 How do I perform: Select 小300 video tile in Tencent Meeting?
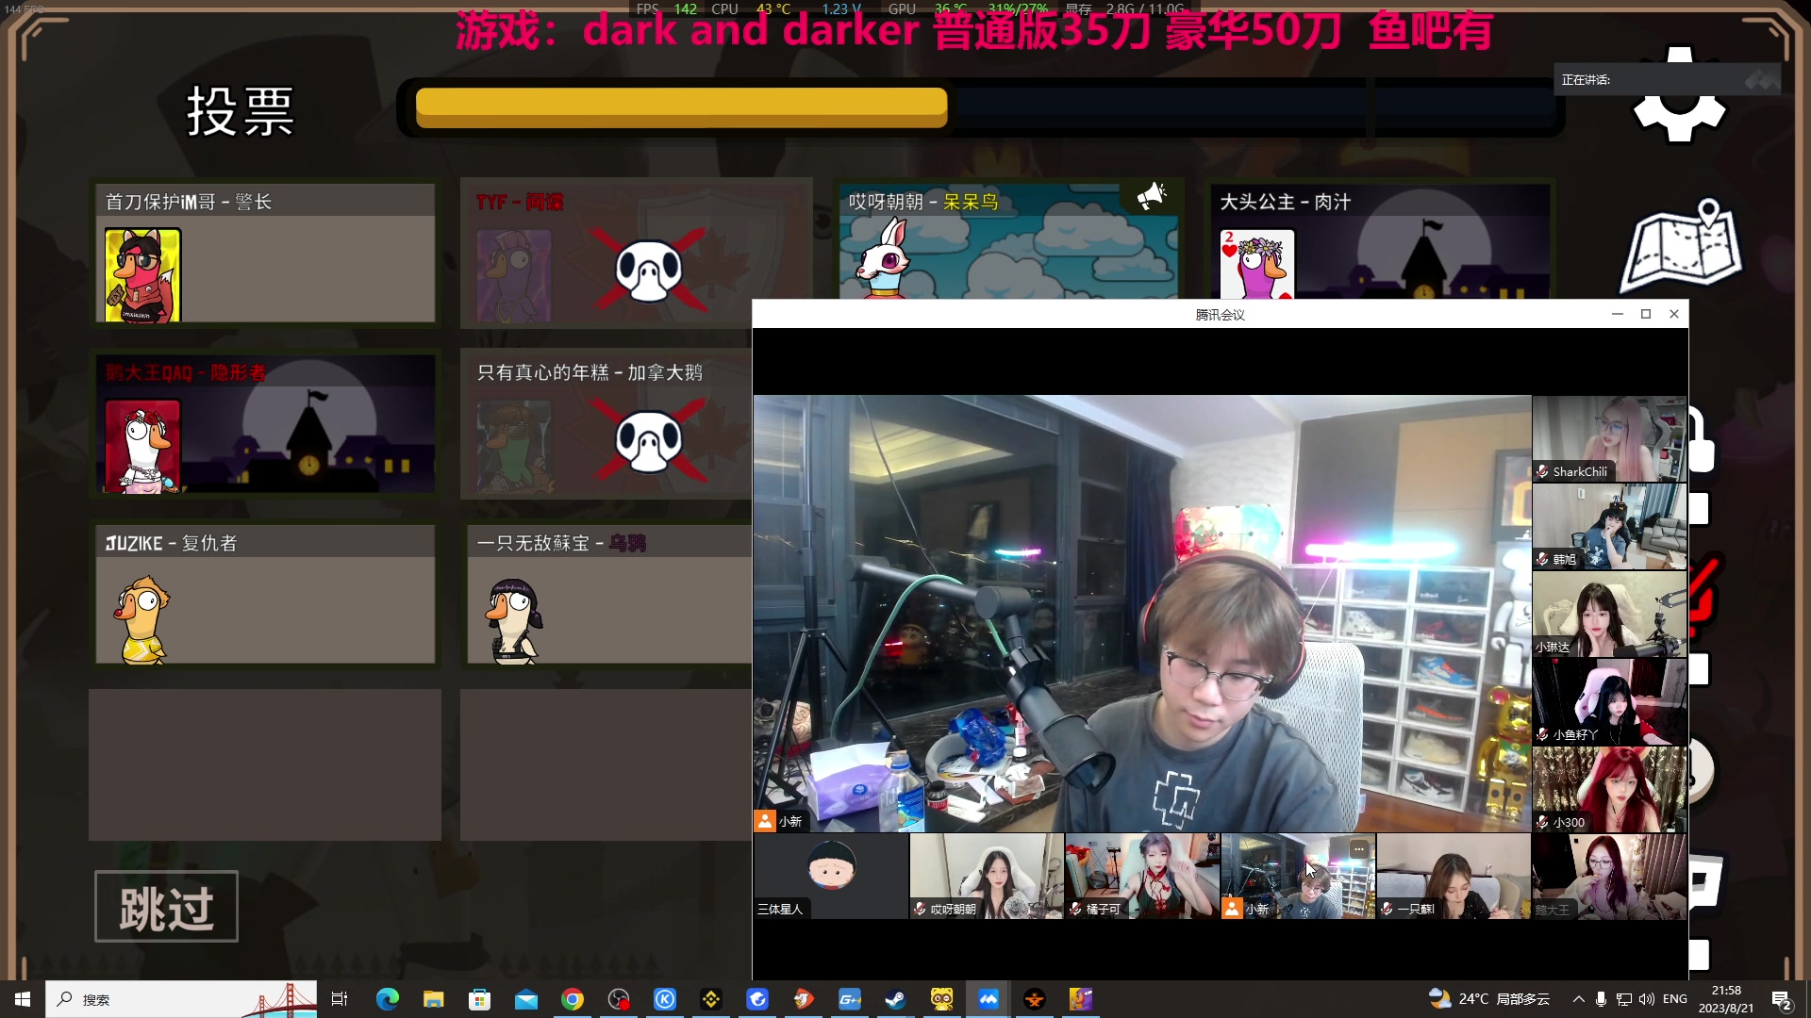pos(1609,789)
